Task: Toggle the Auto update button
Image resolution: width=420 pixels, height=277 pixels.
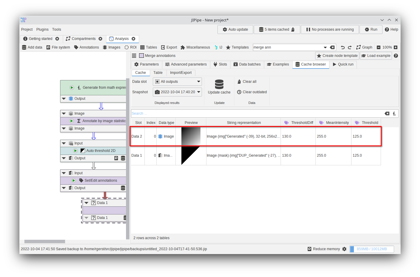Action: click(235, 29)
